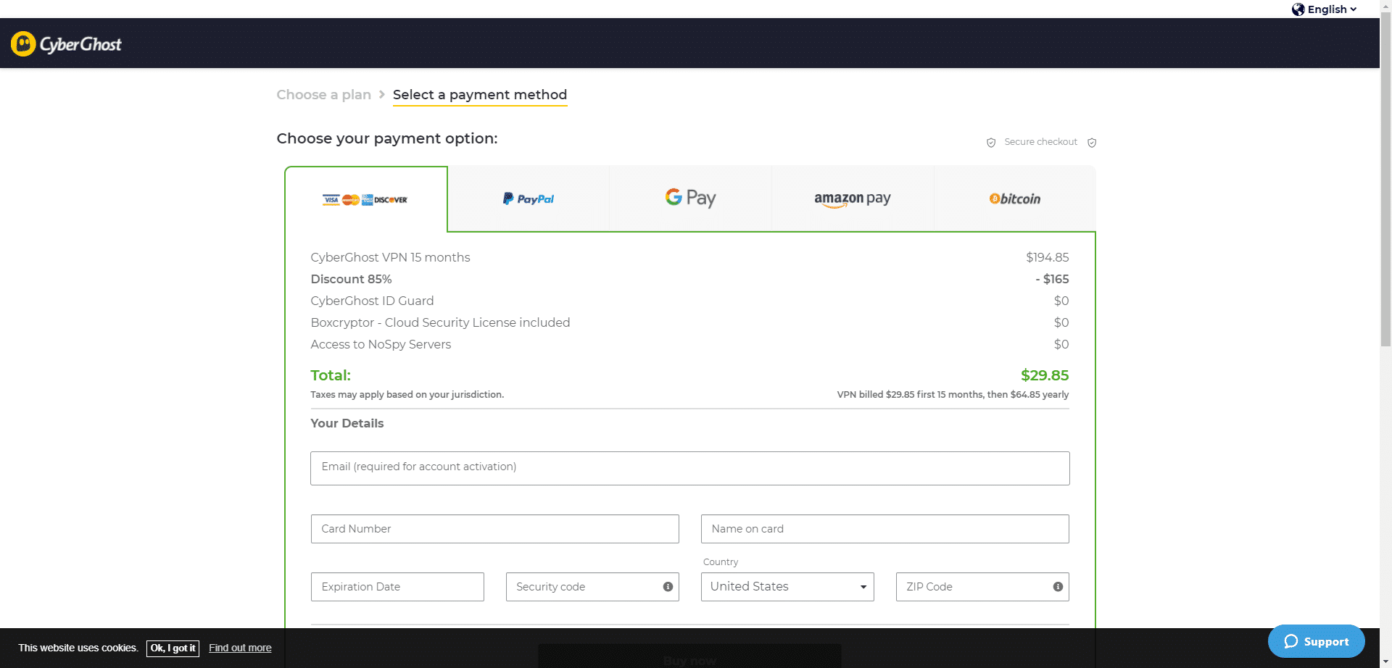
Task: Click the shield icon right of Secure checkout
Action: point(1092,143)
